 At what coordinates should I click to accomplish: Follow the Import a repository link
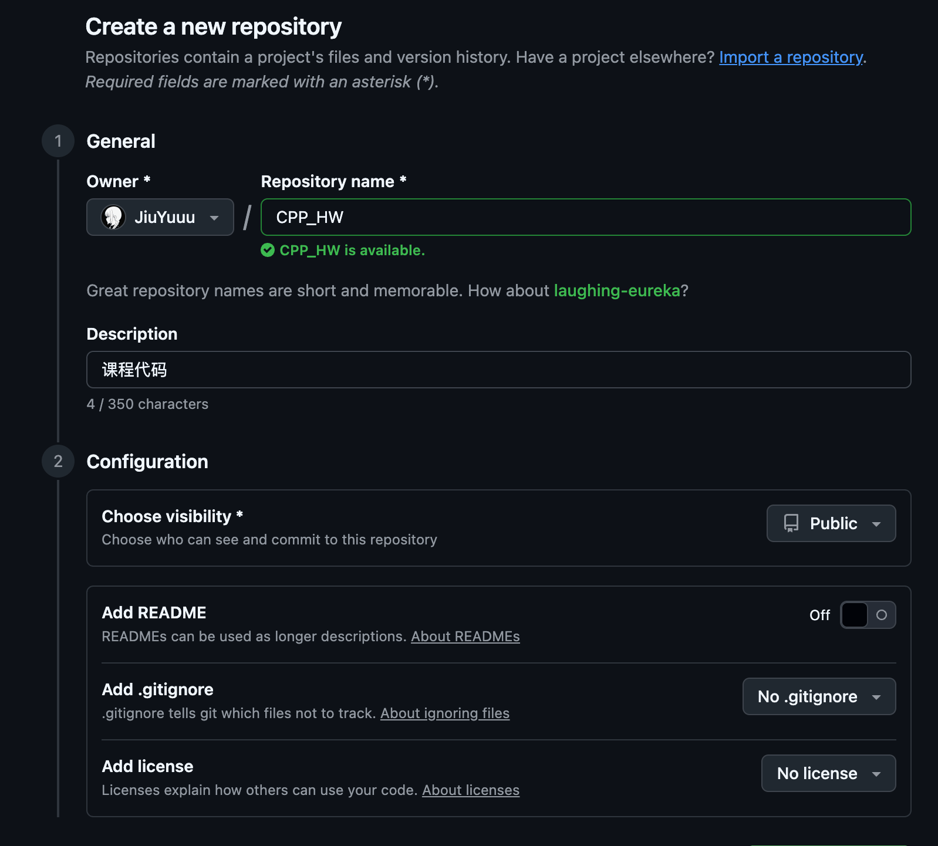tap(791, 57)
